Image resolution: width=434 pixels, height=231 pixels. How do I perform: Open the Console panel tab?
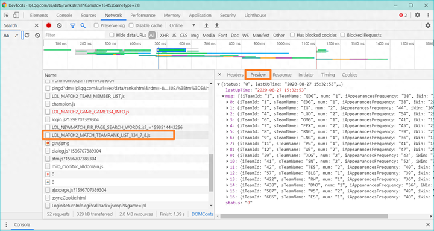coord(64,16)
